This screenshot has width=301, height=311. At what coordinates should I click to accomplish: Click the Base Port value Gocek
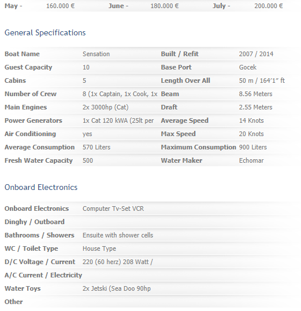248,67
